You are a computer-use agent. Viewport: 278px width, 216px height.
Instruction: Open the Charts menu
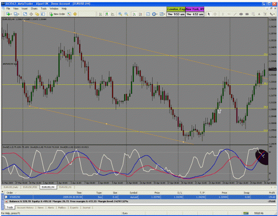pos(34,8)
